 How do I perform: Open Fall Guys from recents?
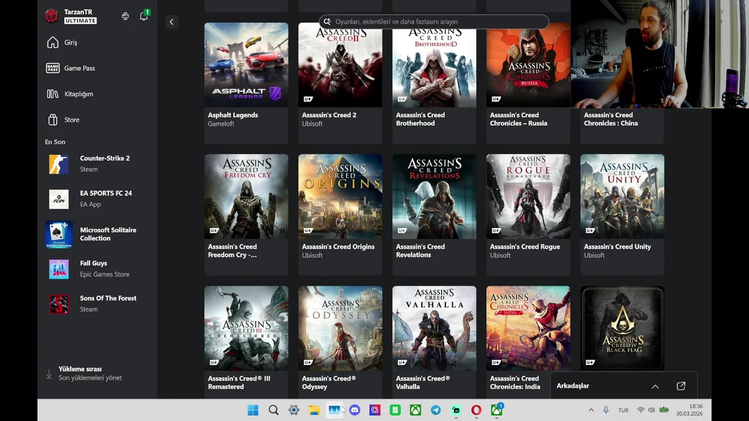(98, 269)
